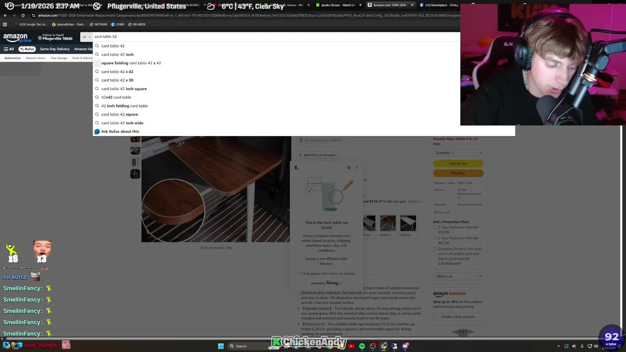Open the Automotive subnav link
The width and height of the screenshot is (626, 352).
(x=12, y=58)
